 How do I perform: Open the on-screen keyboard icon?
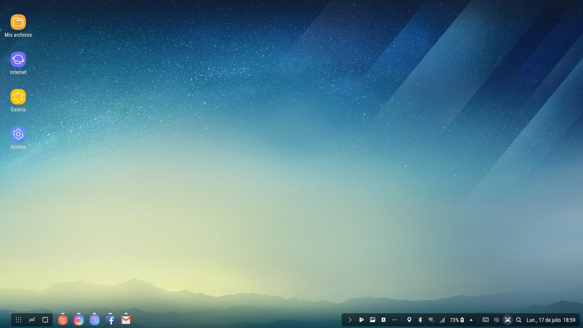[x=486, y=320]
